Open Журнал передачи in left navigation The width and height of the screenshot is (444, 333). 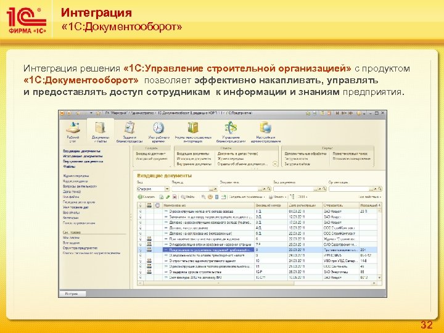pos(76,176)
